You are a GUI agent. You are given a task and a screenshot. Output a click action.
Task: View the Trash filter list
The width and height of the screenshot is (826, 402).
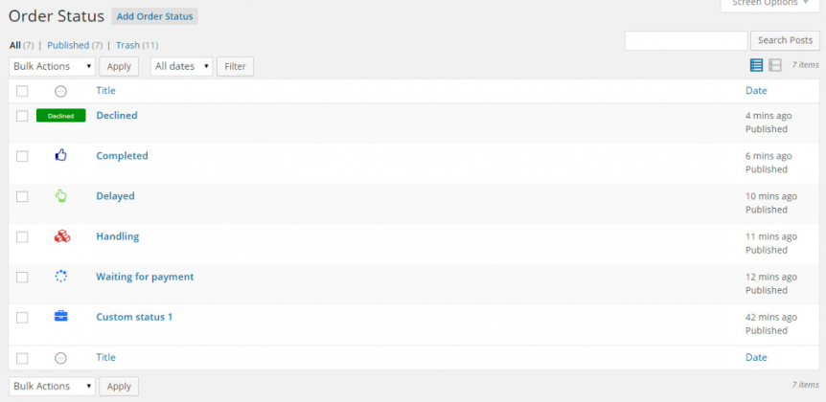[127, 45]
